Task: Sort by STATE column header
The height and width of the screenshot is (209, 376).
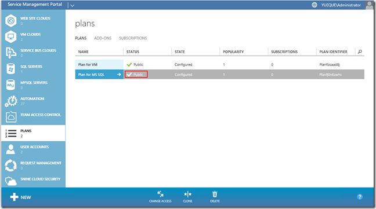Action: coord(180,52)
